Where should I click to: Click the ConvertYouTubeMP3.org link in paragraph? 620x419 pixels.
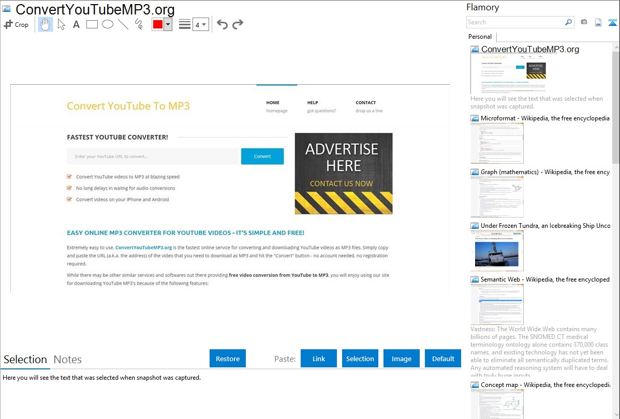143,247
